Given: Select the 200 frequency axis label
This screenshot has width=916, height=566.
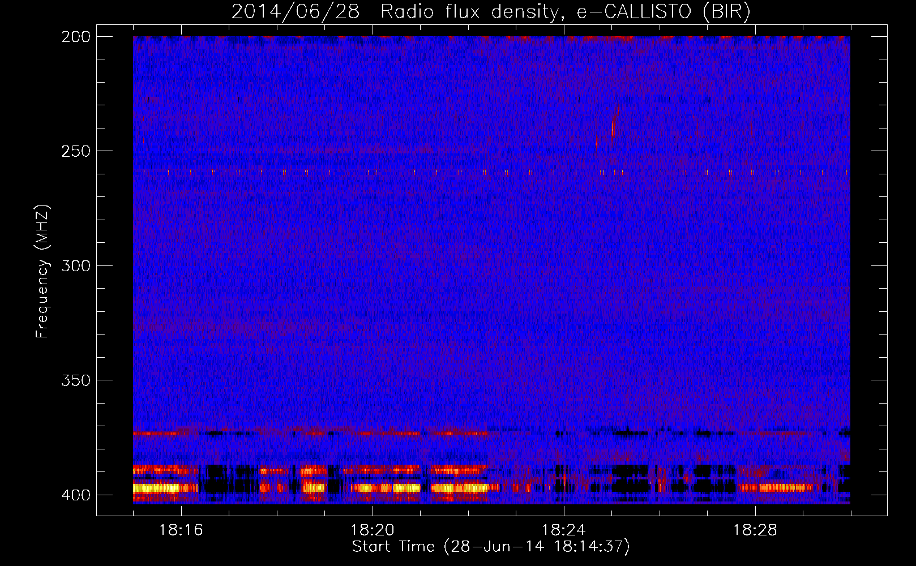Looking at the screenshot, I should click(x=75, y=37).
